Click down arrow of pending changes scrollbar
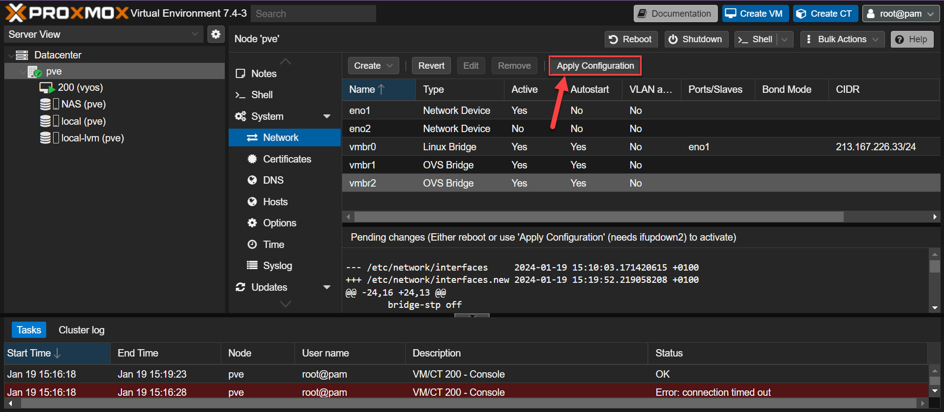This screenshot has height=412, width=944. tap(935, 308)
